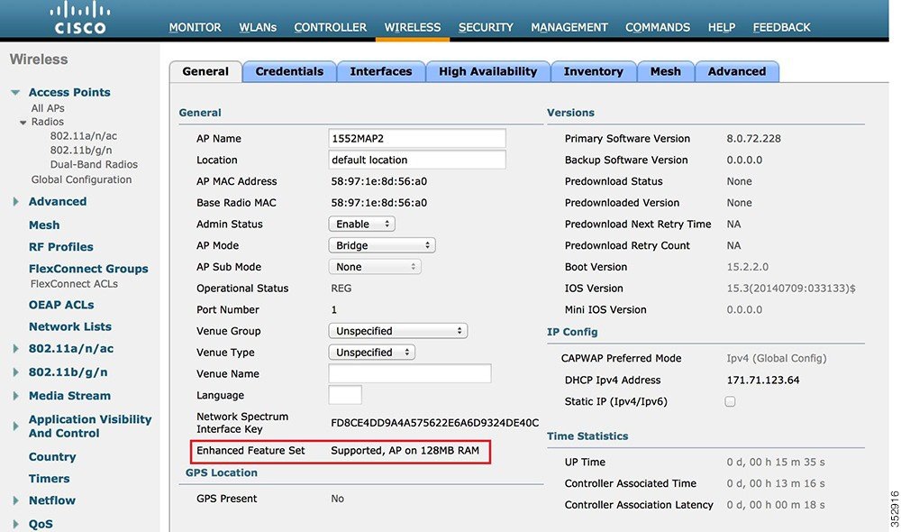Open the Venue Type dropdown
901x532 pixels.
(x=371, y=352)
